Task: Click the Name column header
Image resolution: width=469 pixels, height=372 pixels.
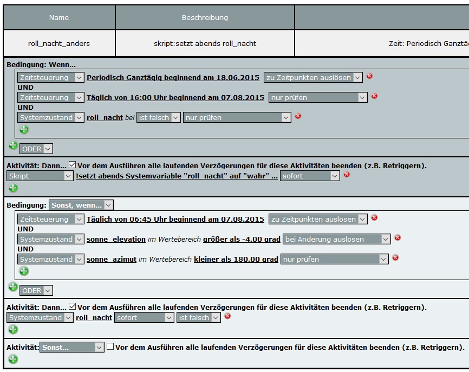Action: [59, 18]
